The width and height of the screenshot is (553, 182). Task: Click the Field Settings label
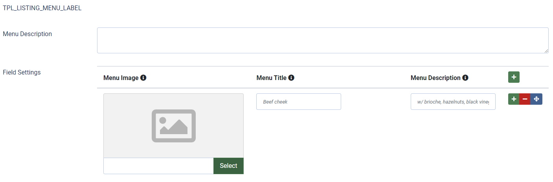(x=22, y=72)
